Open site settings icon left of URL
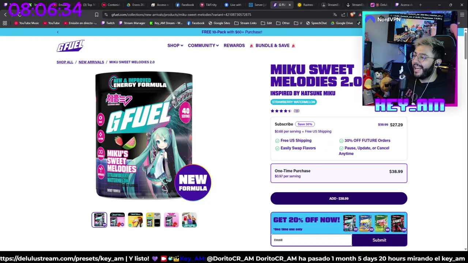 (106, 15)
